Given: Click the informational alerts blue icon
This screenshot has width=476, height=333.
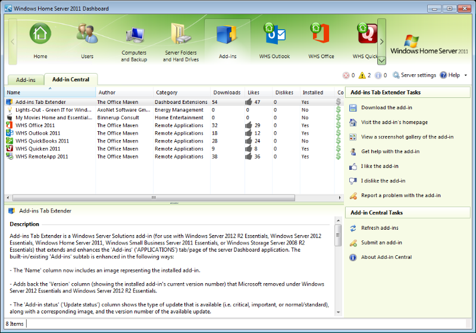Looking at the screenshot, I should pos(378,75).
